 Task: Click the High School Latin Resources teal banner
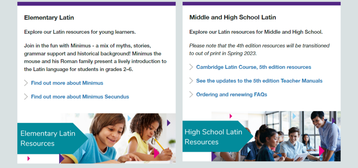point(217,137)
